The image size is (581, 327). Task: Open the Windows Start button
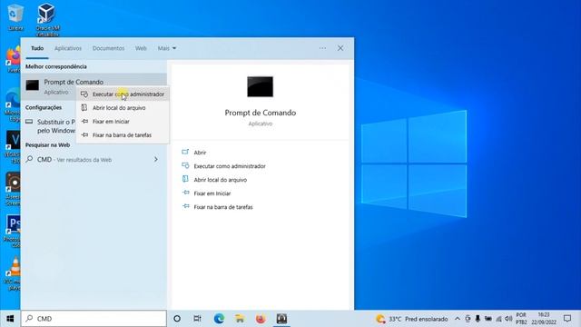click(10, 319)
